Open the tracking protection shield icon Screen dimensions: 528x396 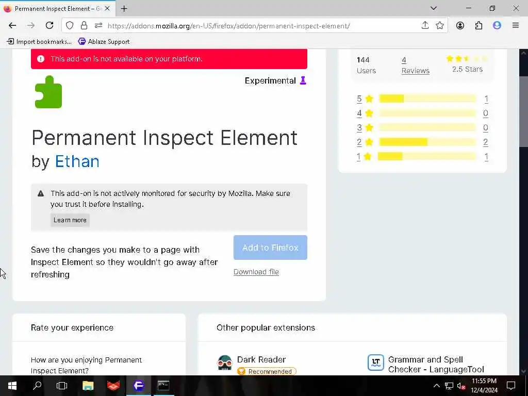(x=70, y=26)
